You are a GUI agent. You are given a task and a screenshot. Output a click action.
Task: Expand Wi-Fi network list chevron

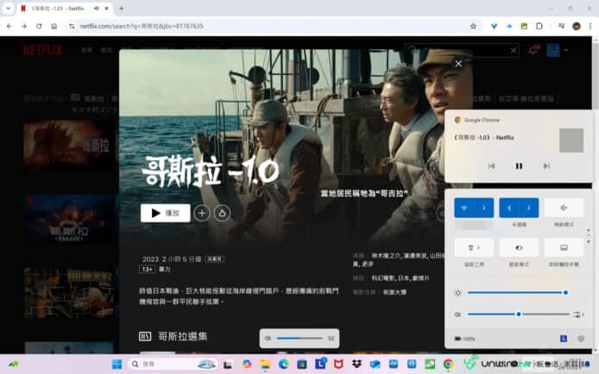click(484, 208)
